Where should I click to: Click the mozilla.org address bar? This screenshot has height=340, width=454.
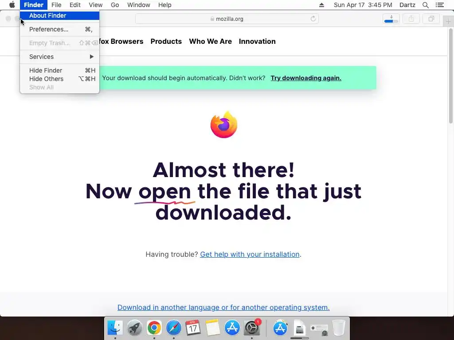pyautogui.click(x=227, y=19)
